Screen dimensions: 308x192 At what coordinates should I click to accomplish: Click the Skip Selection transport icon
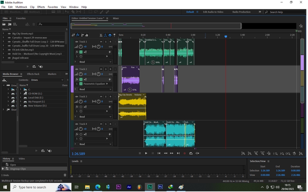[197, 153]
